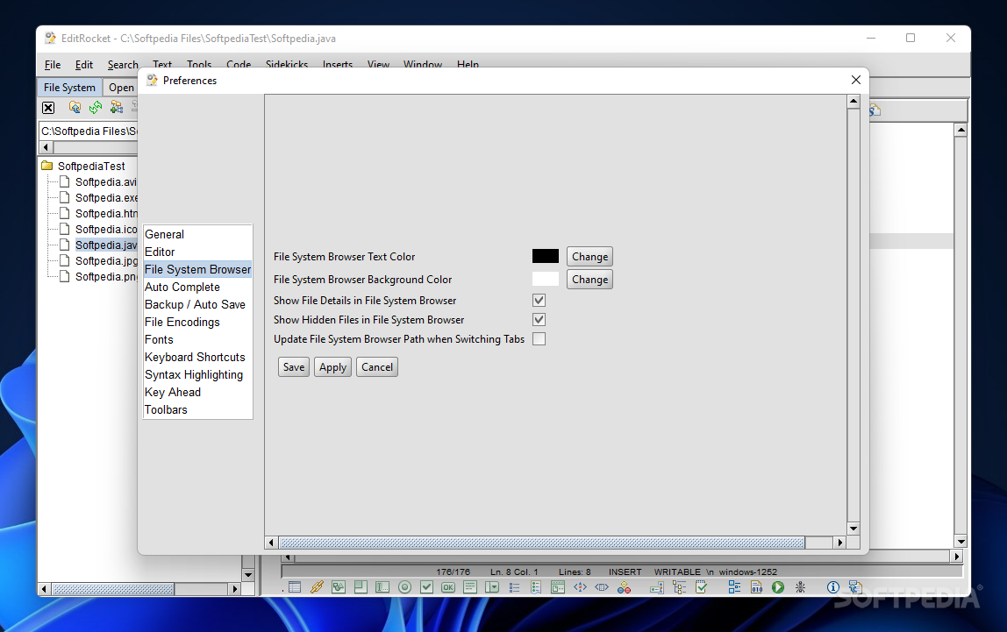Click the blue list blocks icon in bottom toolbar
Screen dimensions: 1007x632
[x=734, y=587]
